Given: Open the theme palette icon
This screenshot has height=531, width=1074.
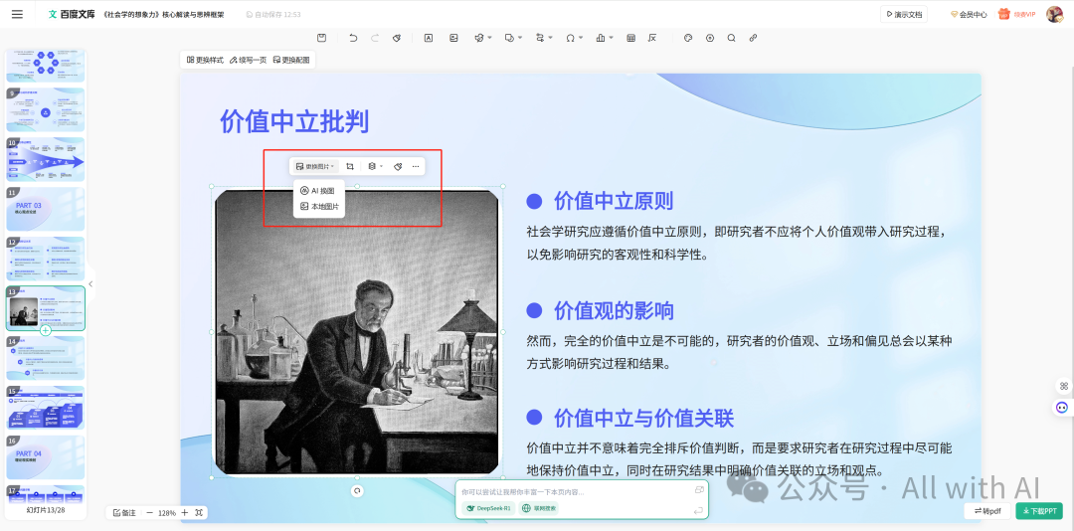Looking at the screenshot, I should tap(688, 39).
